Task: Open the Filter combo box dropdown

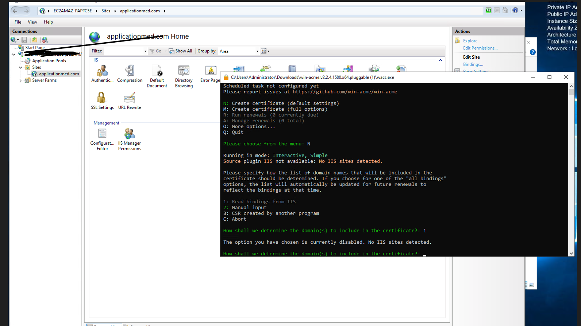Action: 145,51
